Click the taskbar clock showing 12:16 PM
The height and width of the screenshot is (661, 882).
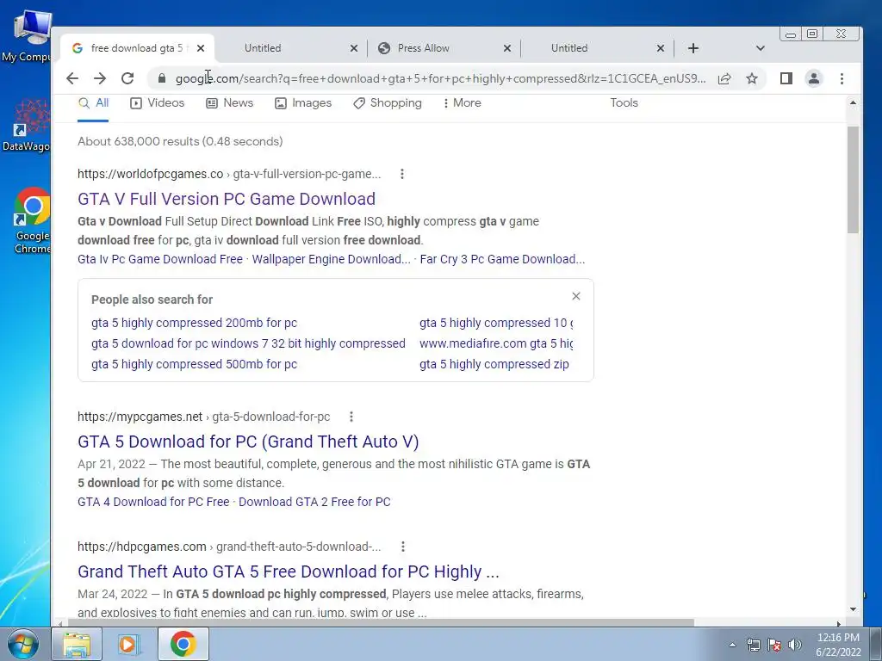838,645
